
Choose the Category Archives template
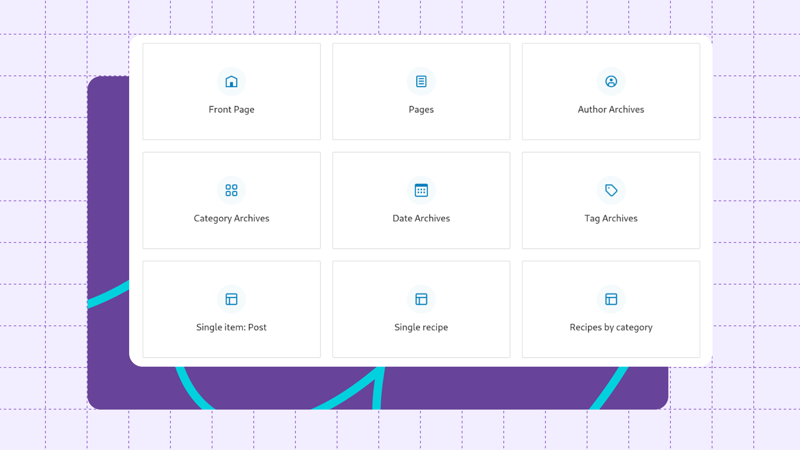pos(231,200)
